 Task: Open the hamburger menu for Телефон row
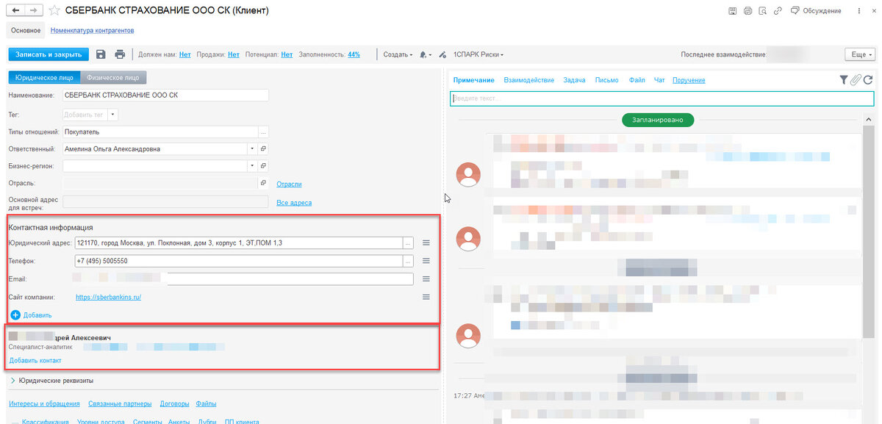coord(426,261)
